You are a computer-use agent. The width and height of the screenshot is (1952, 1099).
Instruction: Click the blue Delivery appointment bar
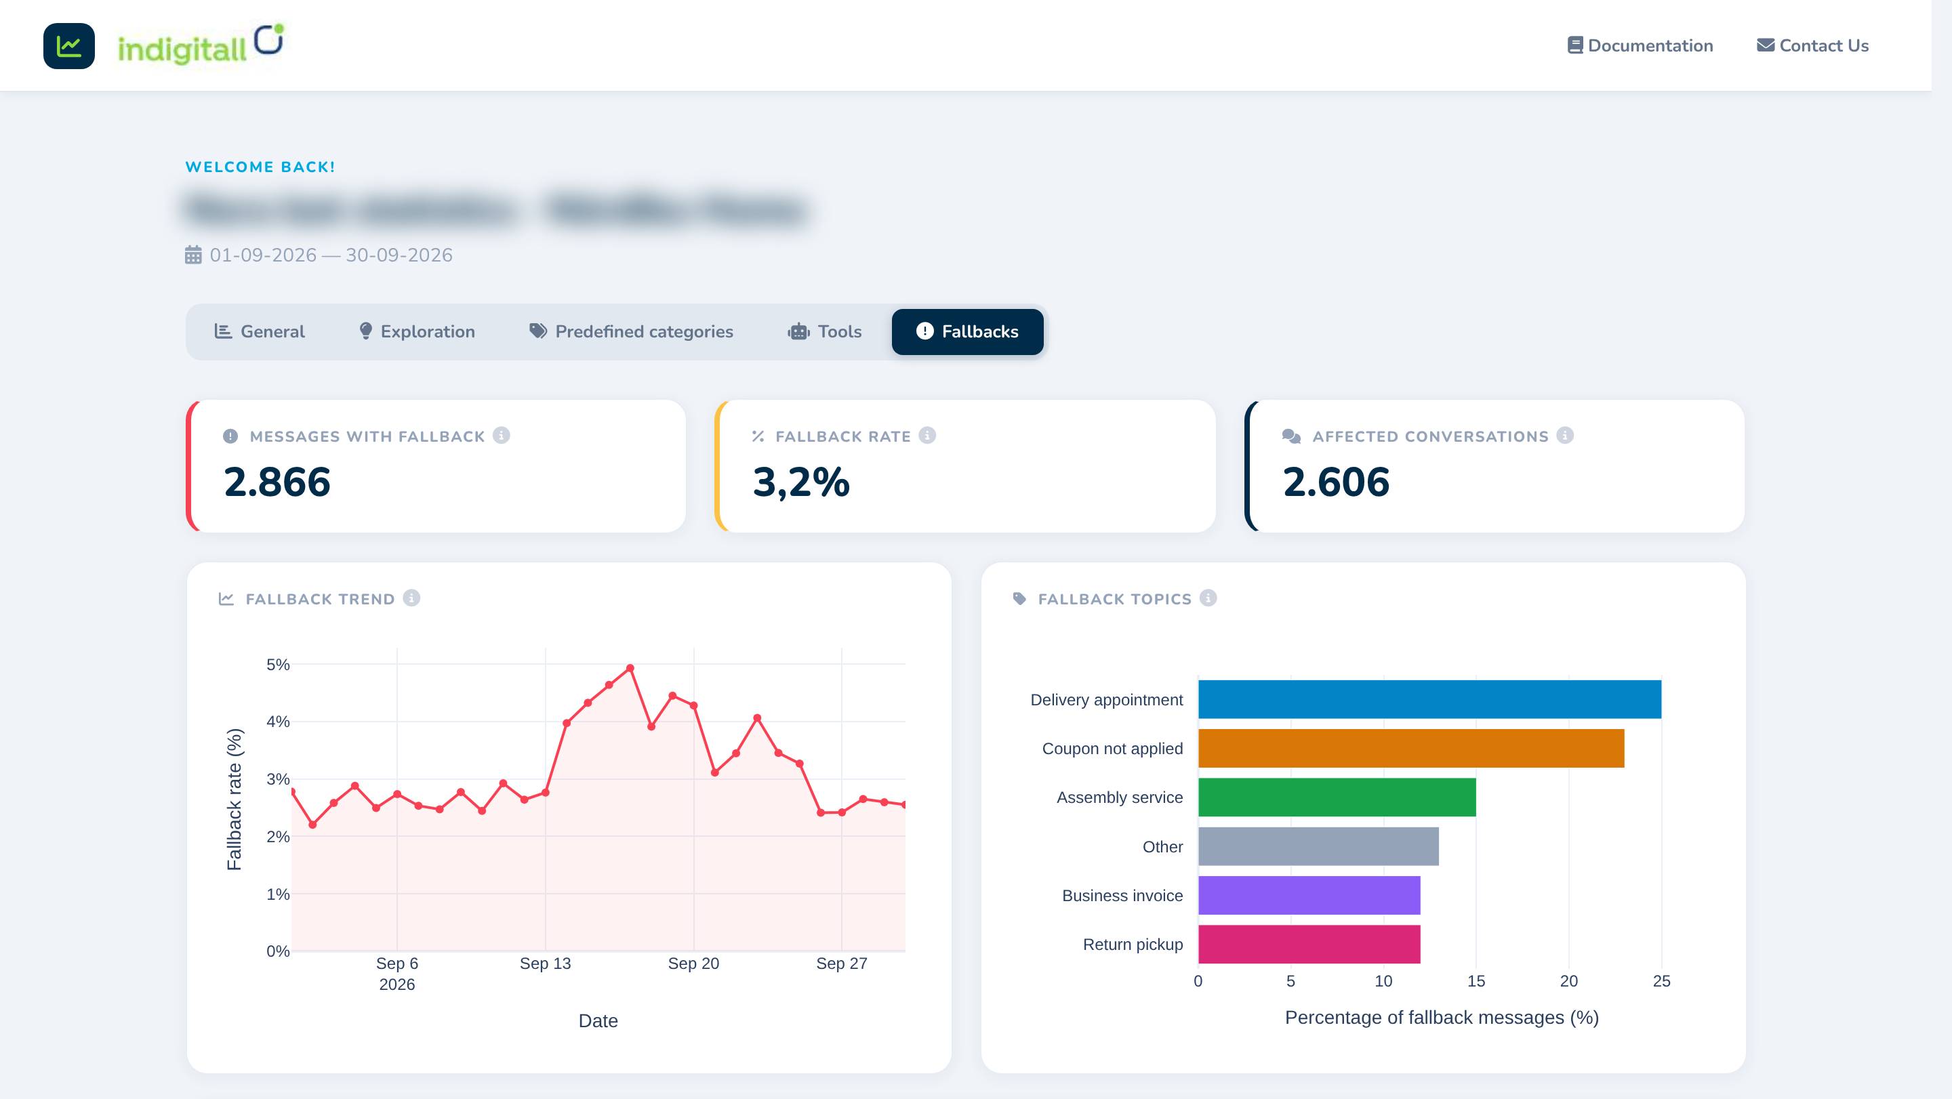coord(1430,699)
